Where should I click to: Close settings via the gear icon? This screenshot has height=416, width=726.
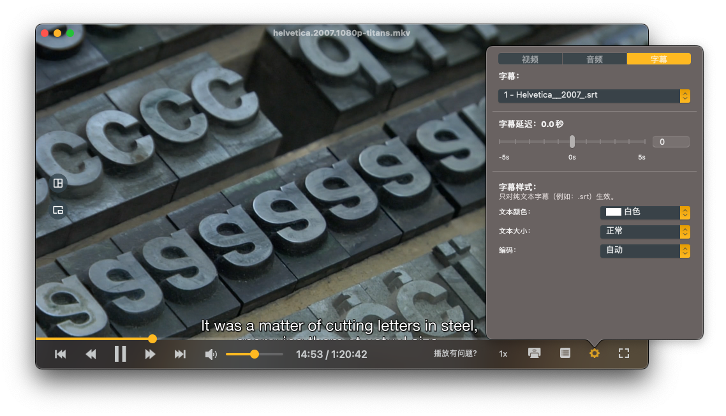tap(594, 353)
